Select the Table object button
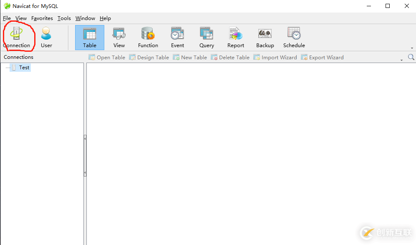Screen dimensions: 416x245 point(90,38)
